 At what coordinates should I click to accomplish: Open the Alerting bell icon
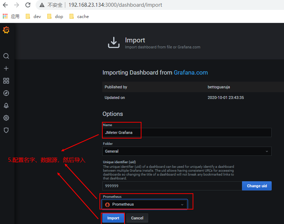[6, 105]
